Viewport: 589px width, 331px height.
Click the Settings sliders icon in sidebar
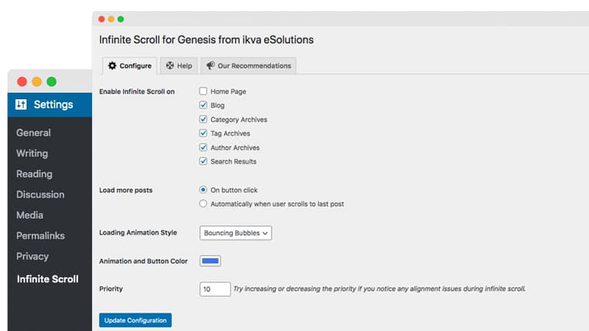click(x=21, y=104)
